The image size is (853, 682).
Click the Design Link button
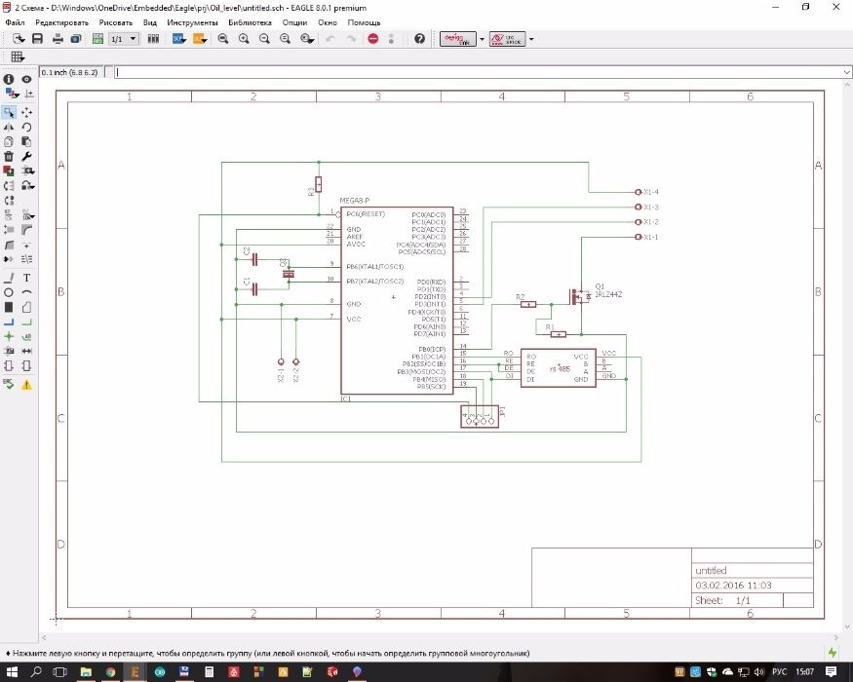click(457, 39)
